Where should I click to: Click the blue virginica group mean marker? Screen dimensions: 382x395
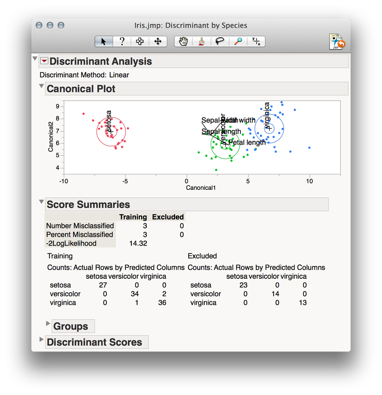click(x=269, y=129)
